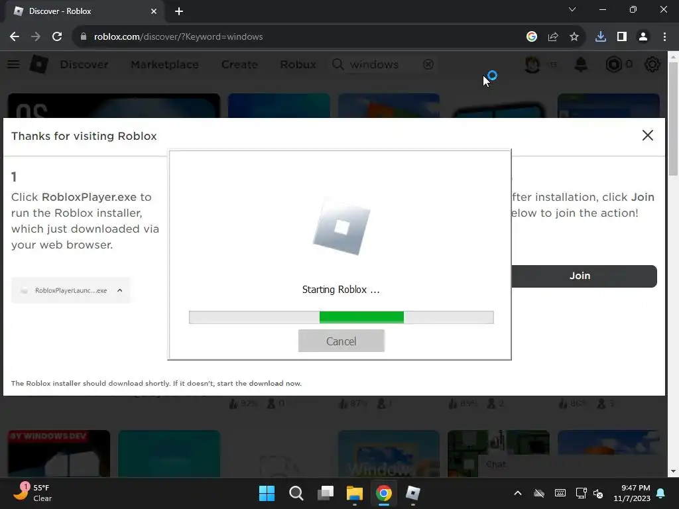The width and height of the screenshot is (679, 509).
Task: Show hidden system tray icons
Action: click(517, 493)
